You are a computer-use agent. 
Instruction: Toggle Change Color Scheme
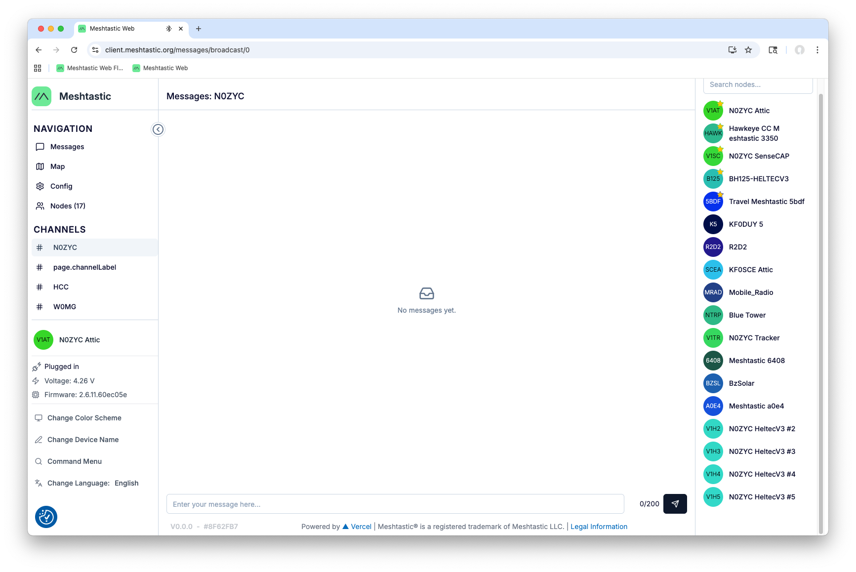(84, 418)
